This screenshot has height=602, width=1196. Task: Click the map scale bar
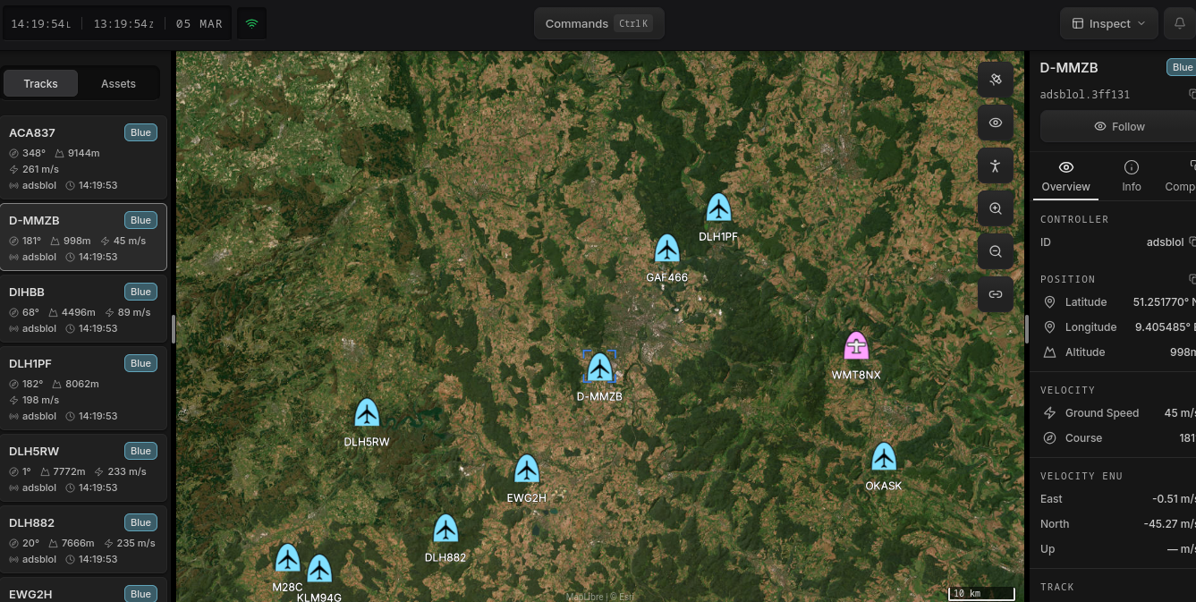pos(980,593)
